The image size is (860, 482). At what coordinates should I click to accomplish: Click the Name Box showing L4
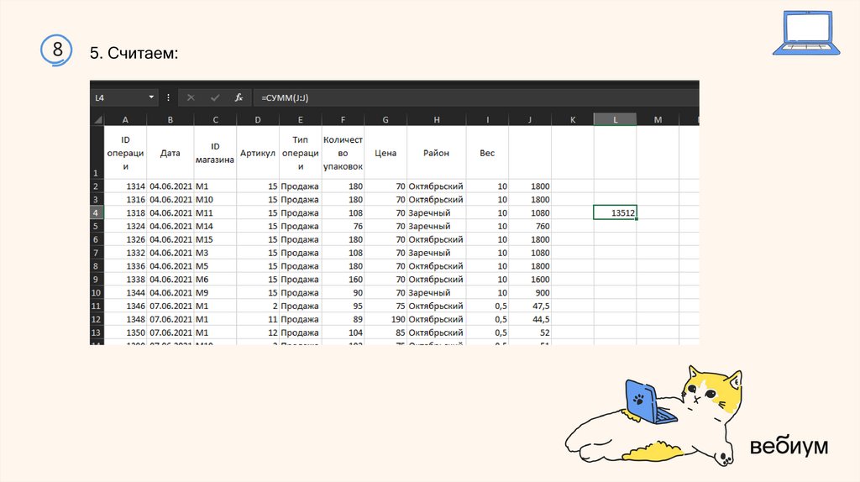coord(119,97)
